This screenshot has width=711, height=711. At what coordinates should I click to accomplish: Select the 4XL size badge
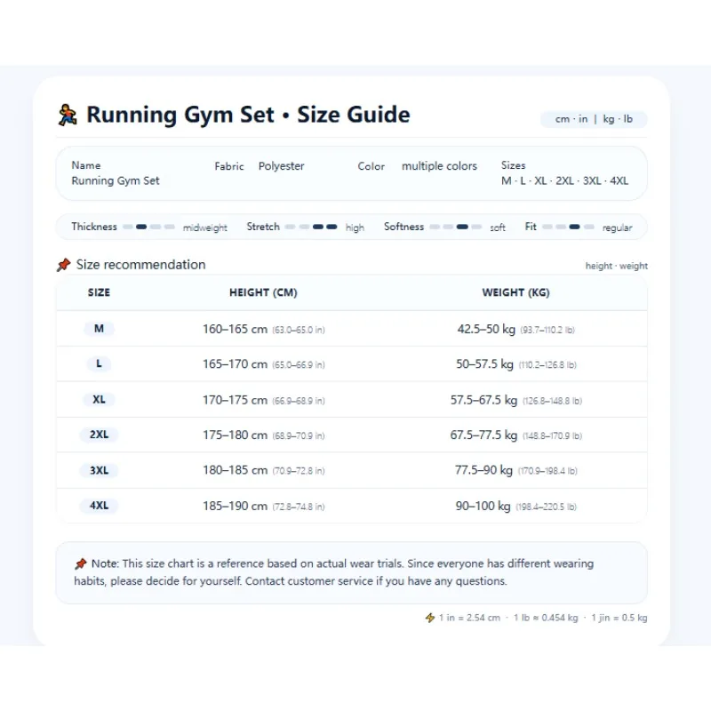pyautogui.click(x=99, y=505)
